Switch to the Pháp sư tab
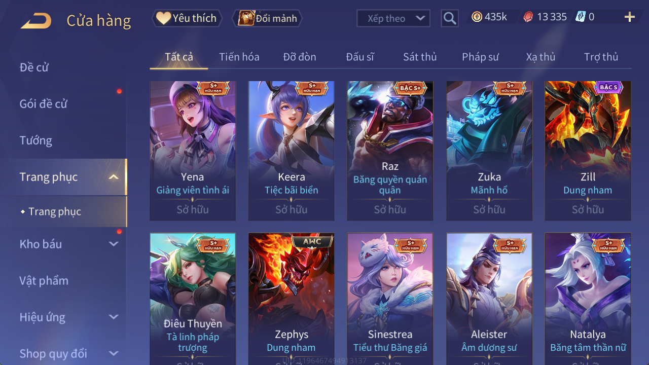This screenshot has height=365, width=649. [480, 57]
